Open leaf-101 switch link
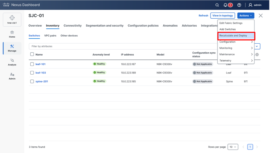 click(x=40, y=64)
